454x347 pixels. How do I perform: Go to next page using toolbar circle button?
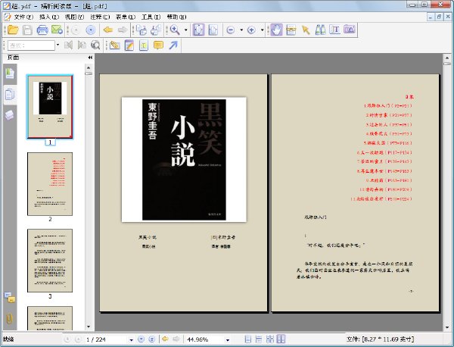[x=91, y=30]
